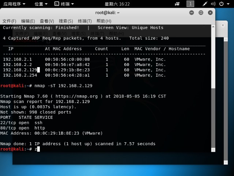The image size is (234, 176).
Task: Click the 'nmap -sT 192.168.2.129' command
Action: pos(63,86)
